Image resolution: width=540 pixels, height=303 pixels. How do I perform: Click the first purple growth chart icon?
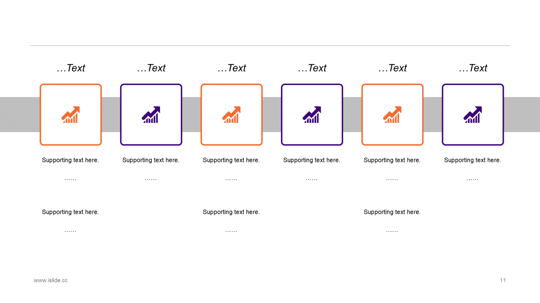click(x=151, y=114)
